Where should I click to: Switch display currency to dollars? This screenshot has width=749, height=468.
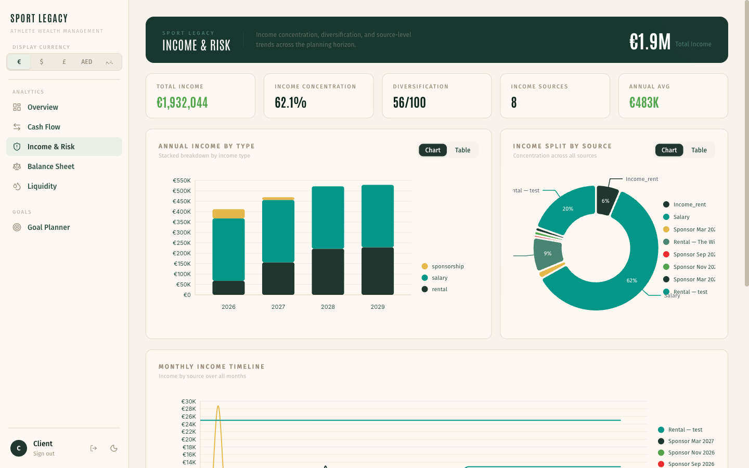(x=41, y=61)
